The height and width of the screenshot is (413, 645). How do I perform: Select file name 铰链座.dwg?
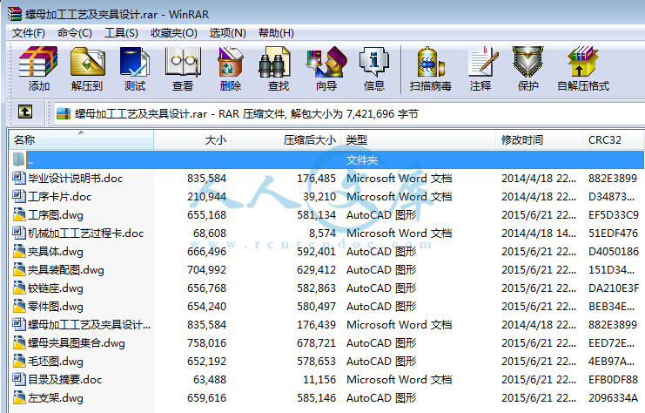[56, 288]
